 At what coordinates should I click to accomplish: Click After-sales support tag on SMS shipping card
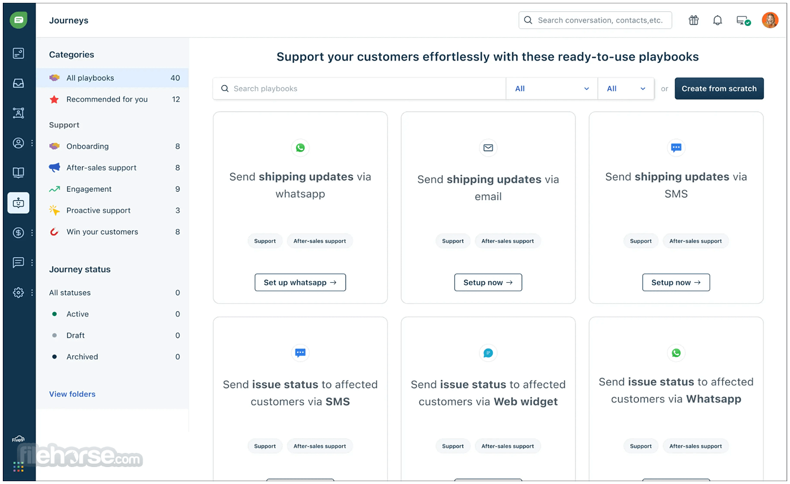point(695,241)
